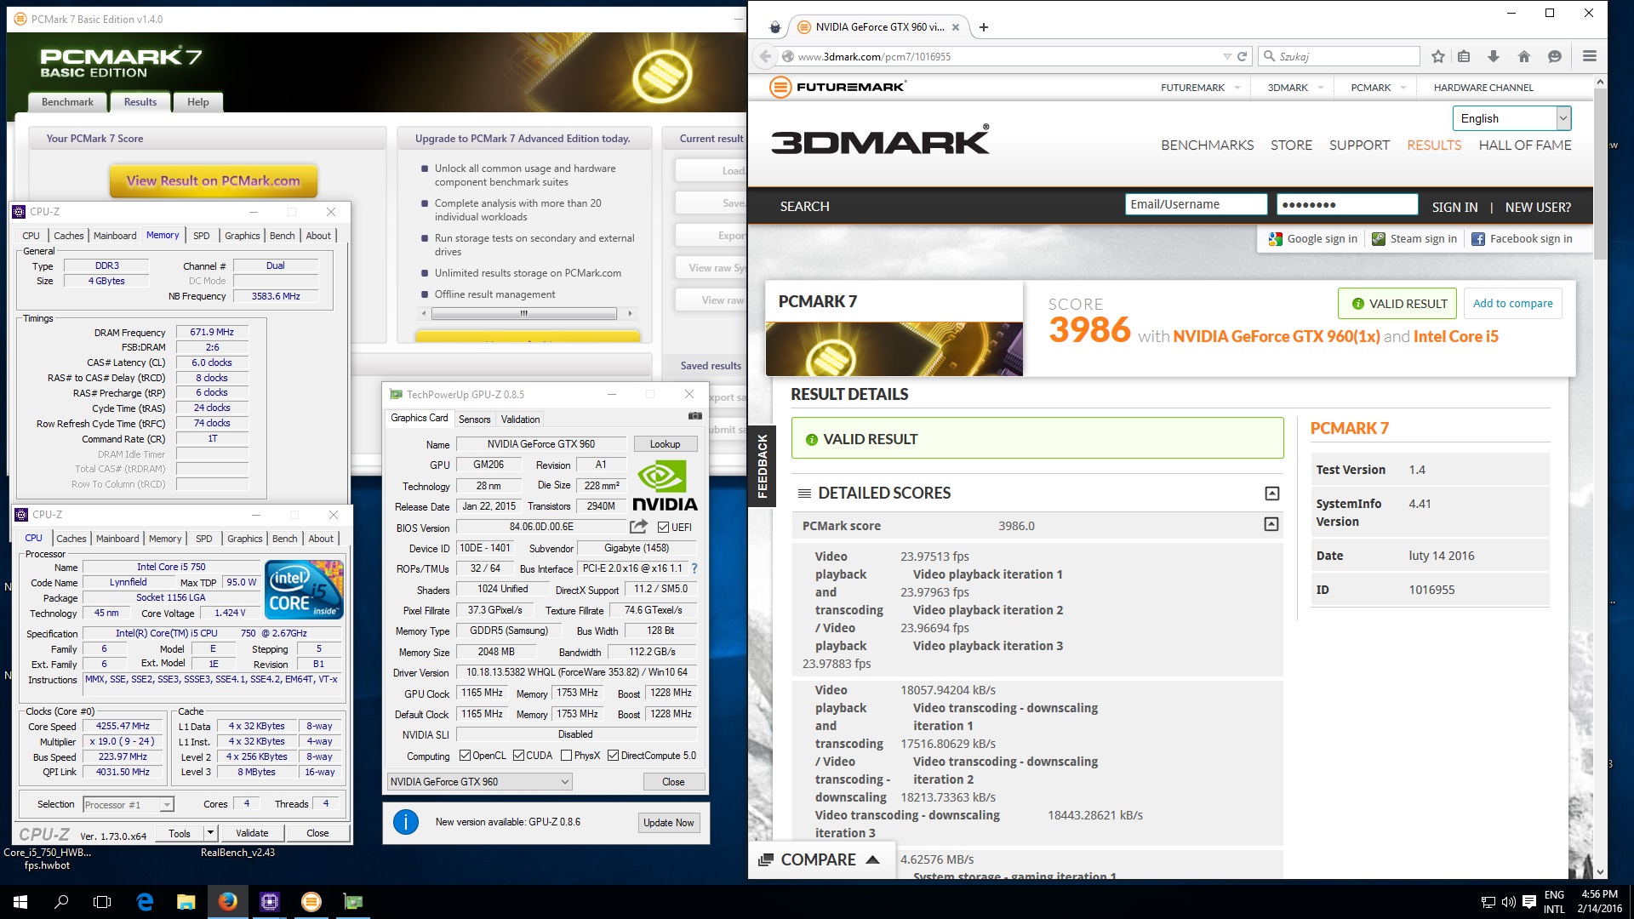
Task: Open the Windows Start menu
Action: (20, 902)
